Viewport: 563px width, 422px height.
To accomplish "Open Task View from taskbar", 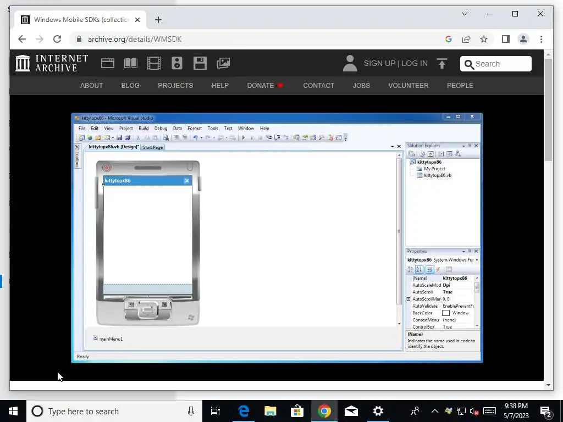I will pyautogui.click(x=216, y=411).
